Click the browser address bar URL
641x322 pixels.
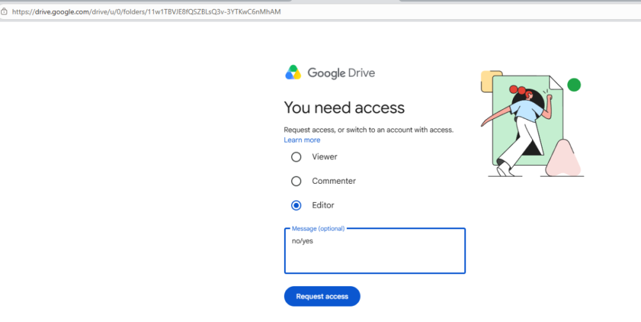click(146, 12)
